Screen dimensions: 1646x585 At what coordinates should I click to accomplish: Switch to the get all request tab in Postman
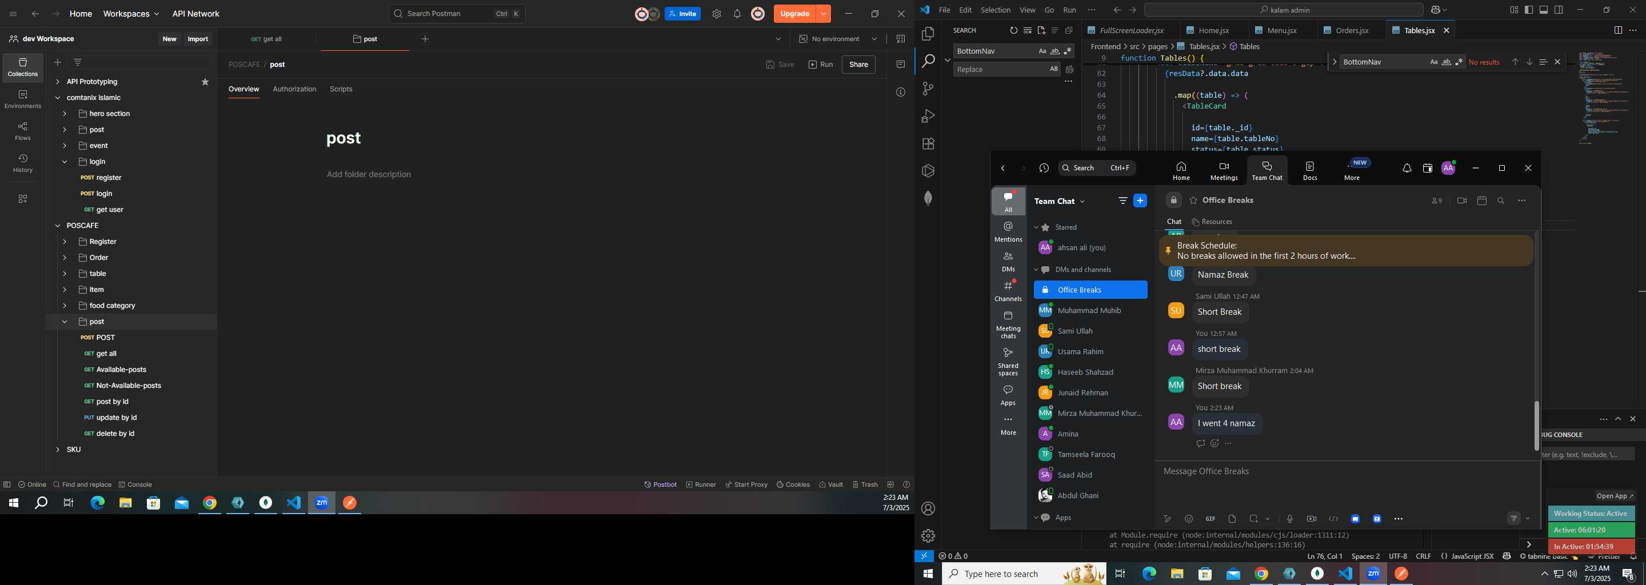point(266,39)
